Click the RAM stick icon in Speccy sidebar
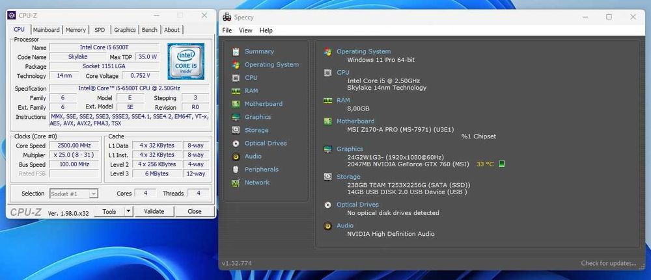Viewport: 651px width, 280px height. (x=236, y=91)
